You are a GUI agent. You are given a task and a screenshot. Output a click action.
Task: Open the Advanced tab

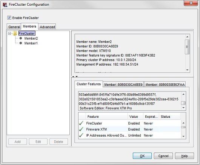(x=47, y=27)
